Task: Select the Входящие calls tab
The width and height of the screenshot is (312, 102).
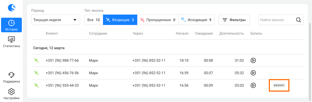Action: point(120,20)
